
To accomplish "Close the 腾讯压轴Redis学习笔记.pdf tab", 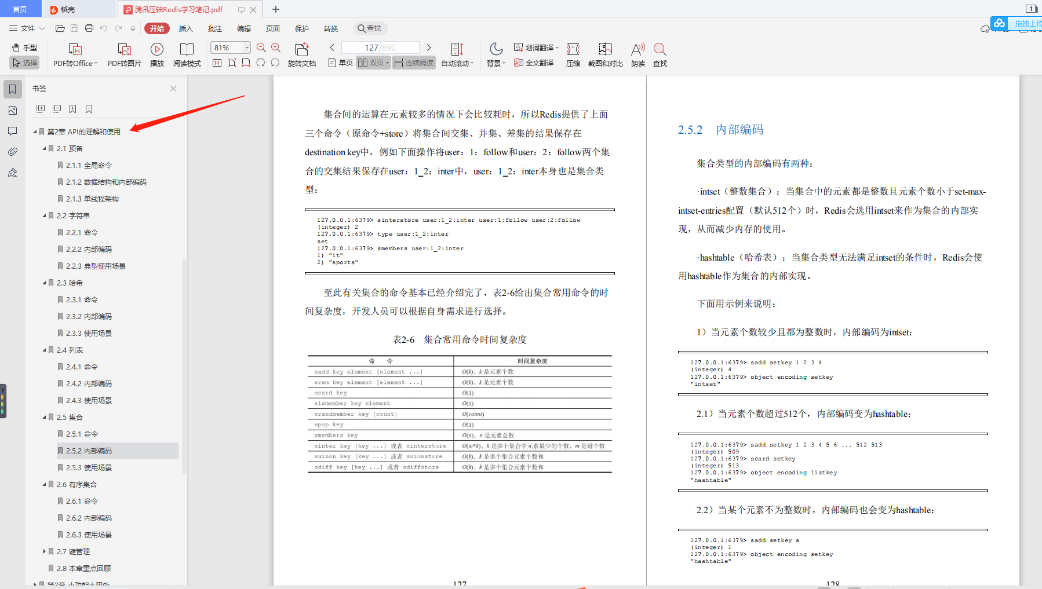I will click(253, 10).
